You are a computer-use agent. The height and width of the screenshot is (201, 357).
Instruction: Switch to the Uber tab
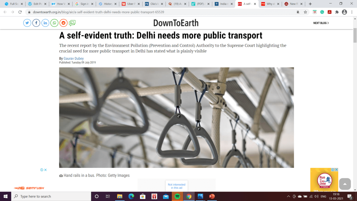click(x=131, y=4)
